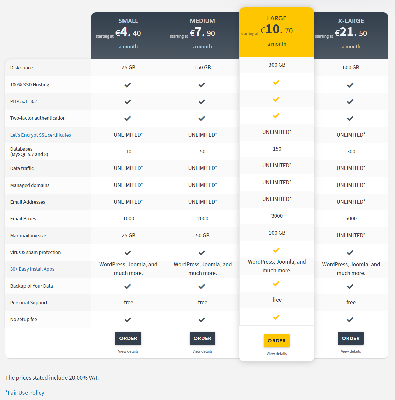Click the Backup of Your Data checkmark for X-Large
395x400 pixels.
[x=350, y=287]
